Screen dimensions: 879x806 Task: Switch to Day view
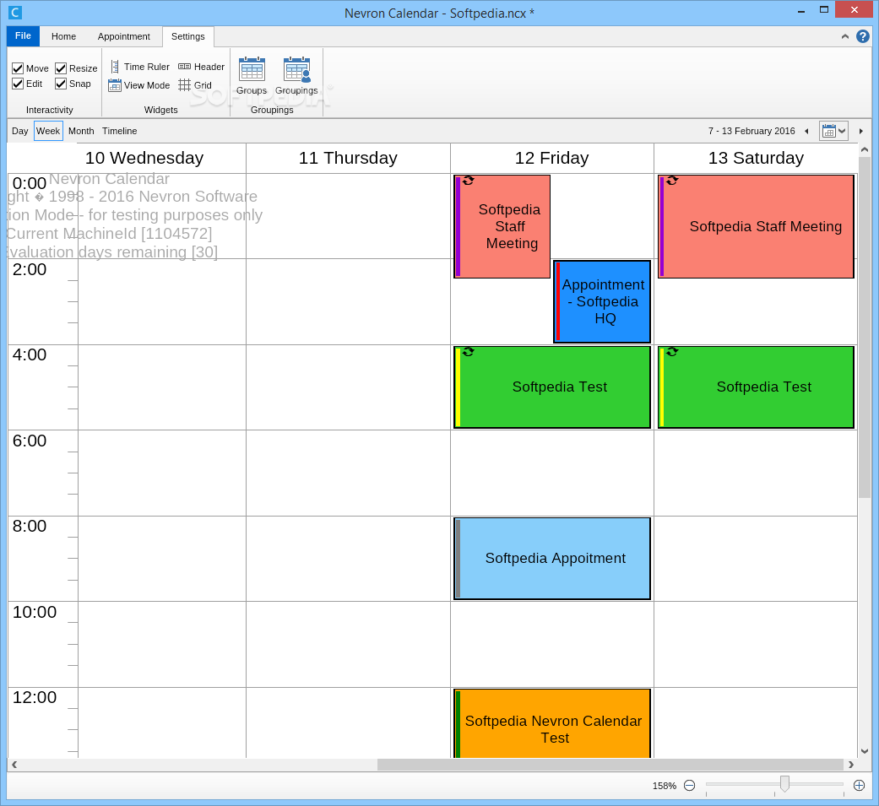(20, 131)
